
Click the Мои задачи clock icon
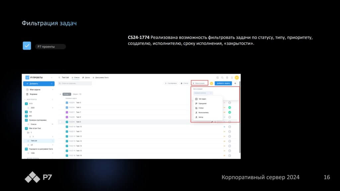pyautogui.click(x=27, y=90)
